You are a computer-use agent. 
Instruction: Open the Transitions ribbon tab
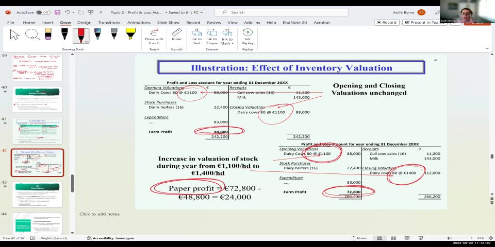tap(109, 23)
